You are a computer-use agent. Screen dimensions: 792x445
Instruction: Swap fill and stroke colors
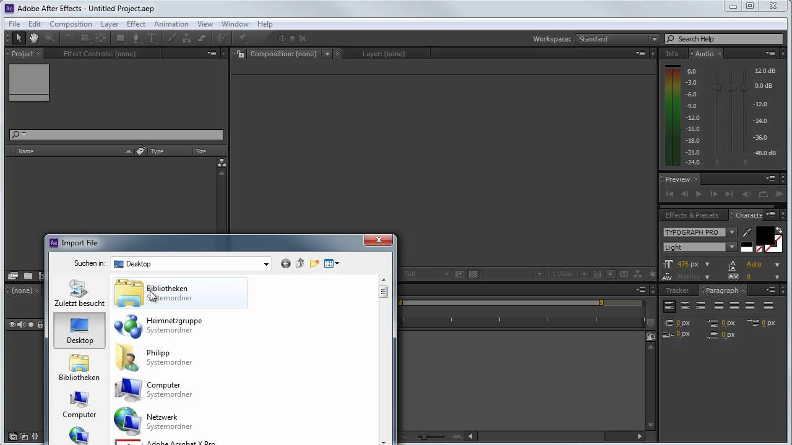779,231
